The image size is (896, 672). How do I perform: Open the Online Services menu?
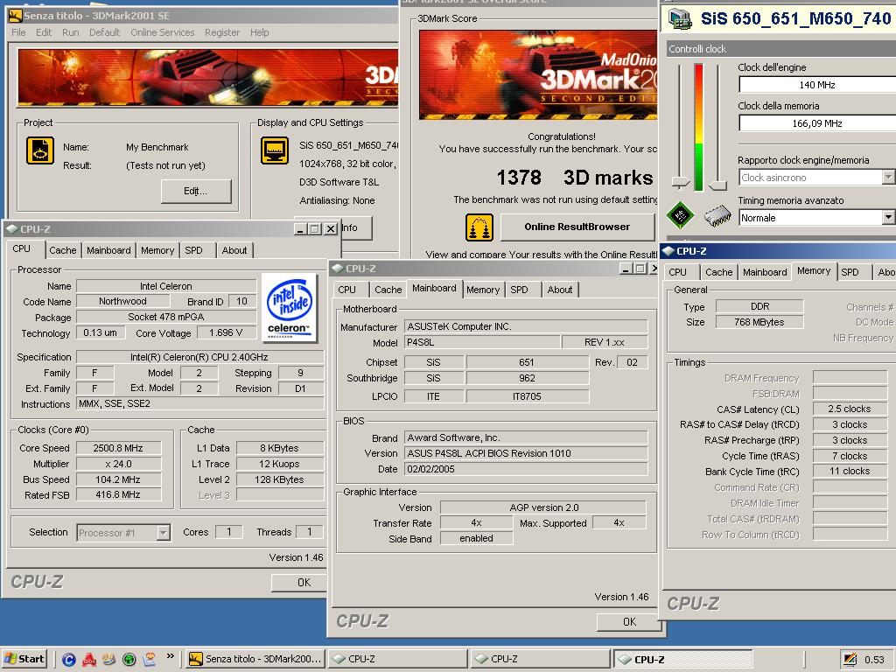pyautogui.click(x=162, y=32)
